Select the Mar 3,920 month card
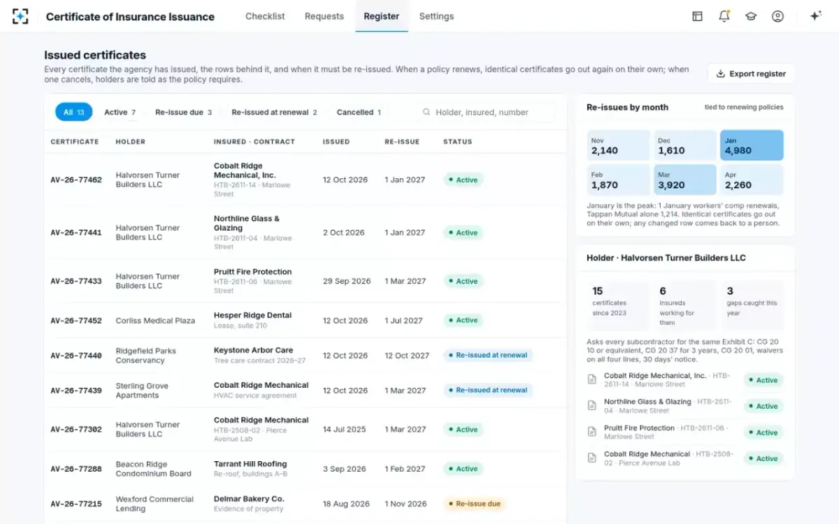The height and width of the screenshot is (524, 839). [x=685, y=180]
